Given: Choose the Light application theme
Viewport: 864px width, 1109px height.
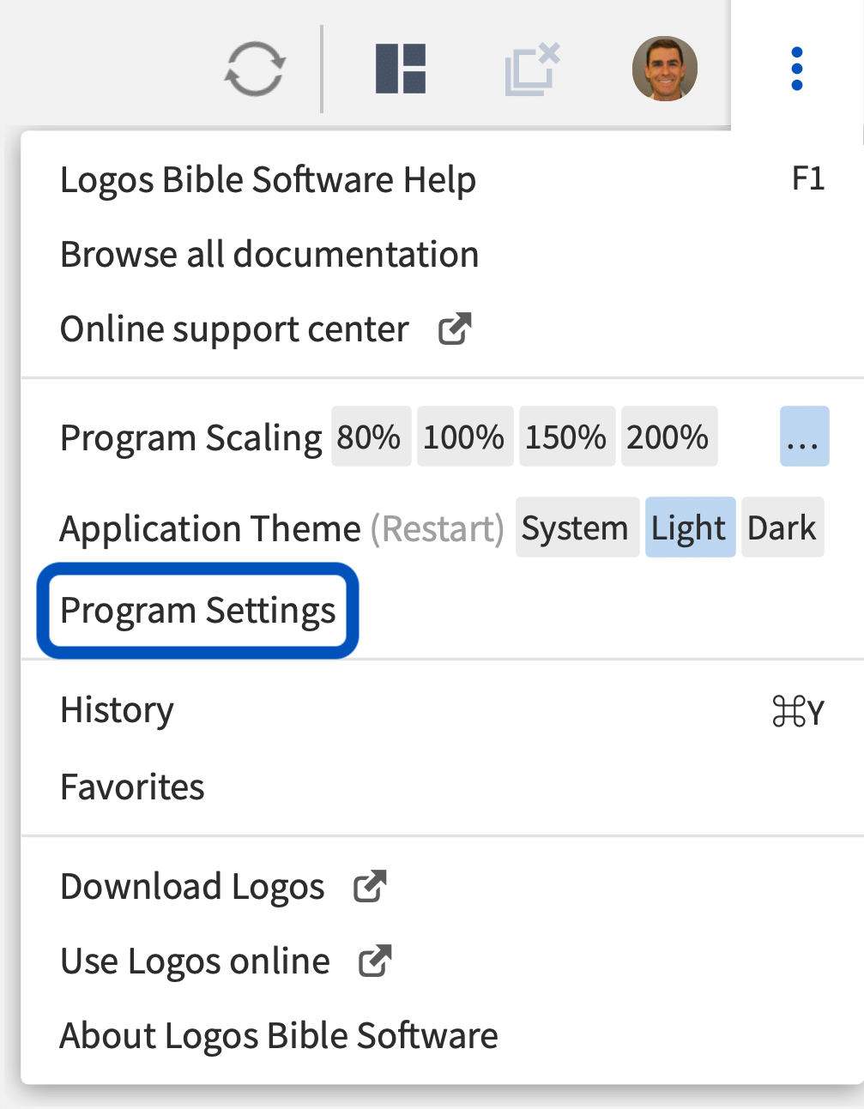Looking at the screenshot, I should pos(689,528).
